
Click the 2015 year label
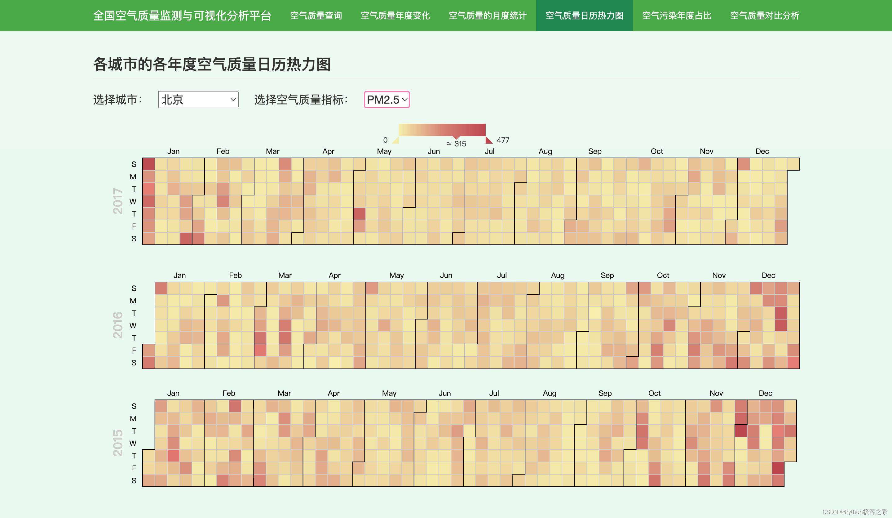(117, 443)
